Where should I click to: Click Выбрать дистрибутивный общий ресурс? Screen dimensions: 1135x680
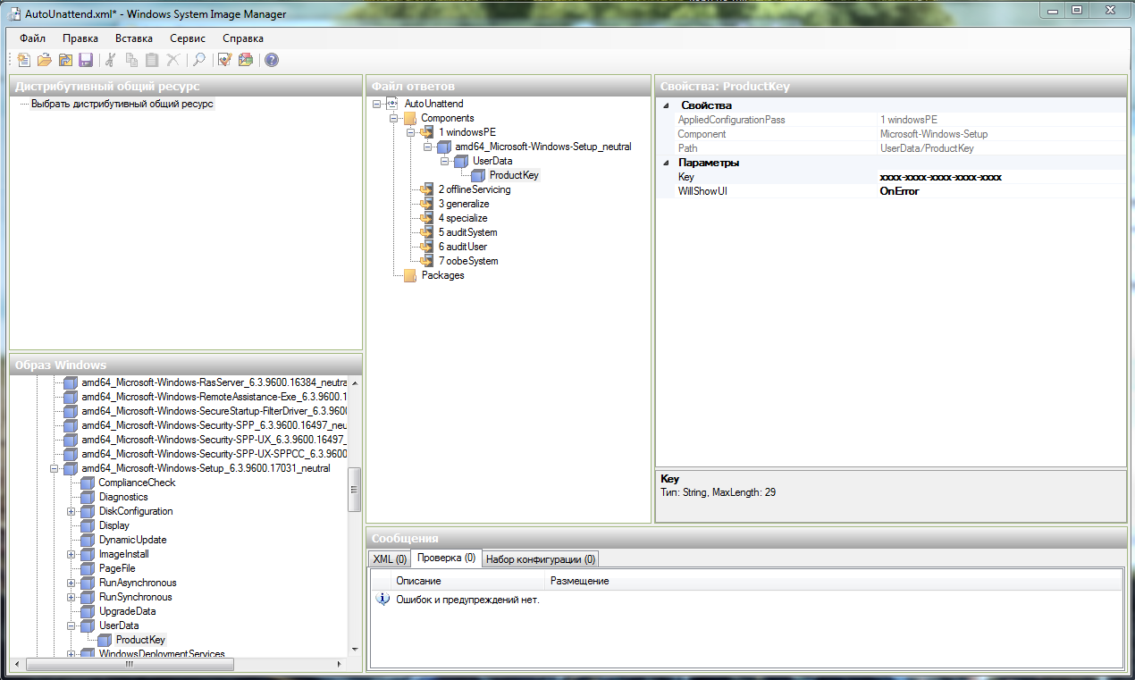[122, 104]
